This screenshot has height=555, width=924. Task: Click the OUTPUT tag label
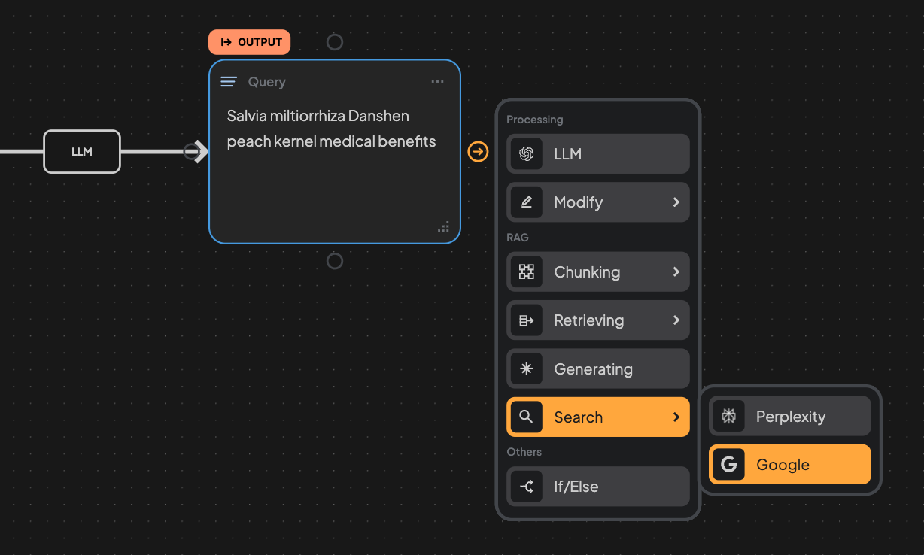coord(249,42)
